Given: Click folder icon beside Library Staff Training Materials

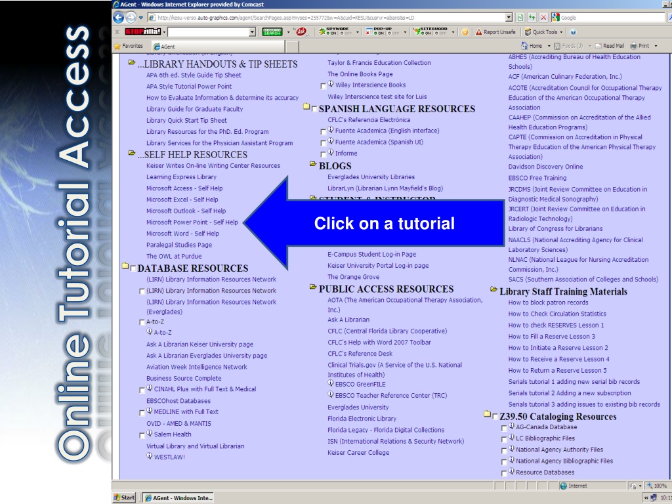Looking at the screenshot, I should [x=493, y=289].
